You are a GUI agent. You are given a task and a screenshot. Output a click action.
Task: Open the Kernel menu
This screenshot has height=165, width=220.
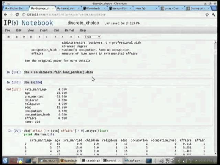point(69,30)
